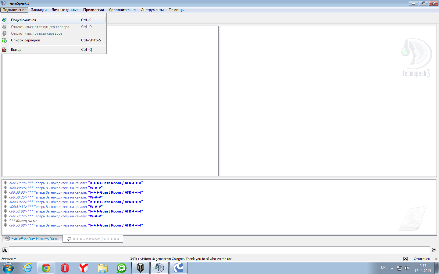Choose Список серверов menu entry

pyautogui.click(x=53, y=40)
